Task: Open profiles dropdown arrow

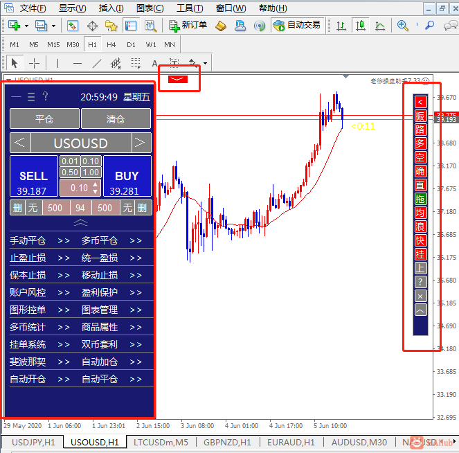Action: [x=53, y=26]
